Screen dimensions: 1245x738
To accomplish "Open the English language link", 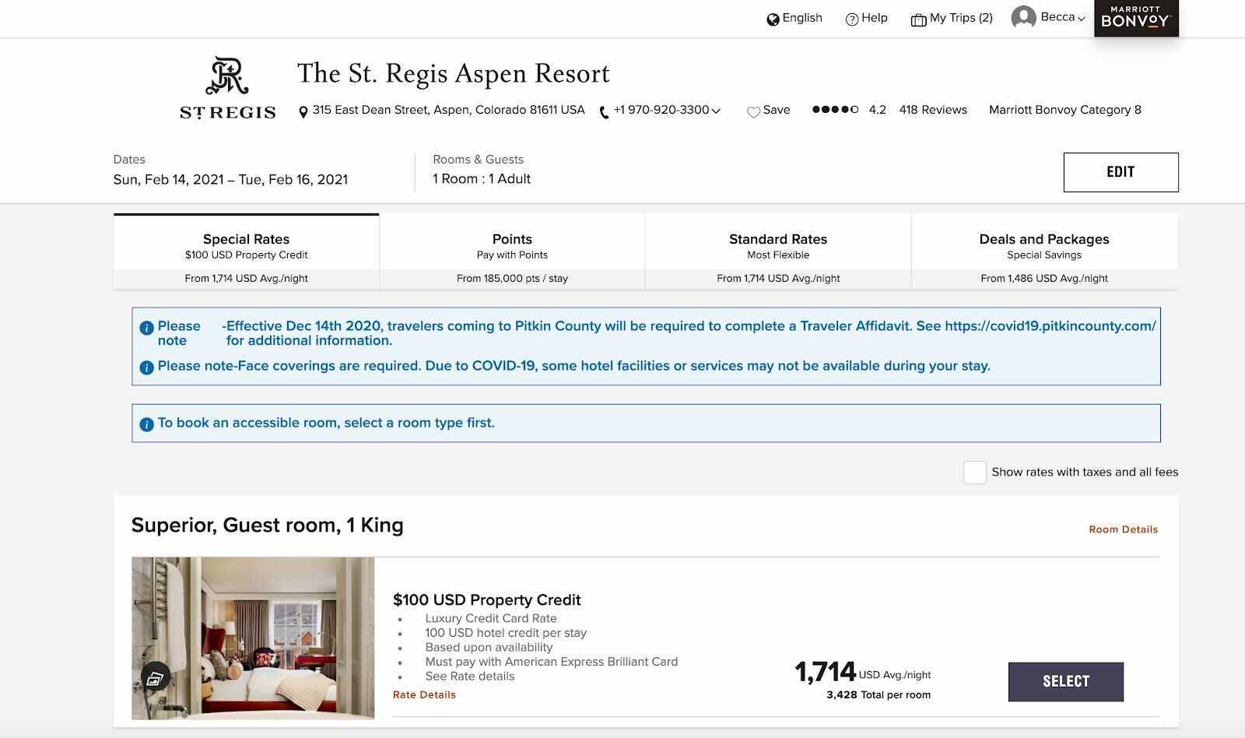I will tap(802, 18).
